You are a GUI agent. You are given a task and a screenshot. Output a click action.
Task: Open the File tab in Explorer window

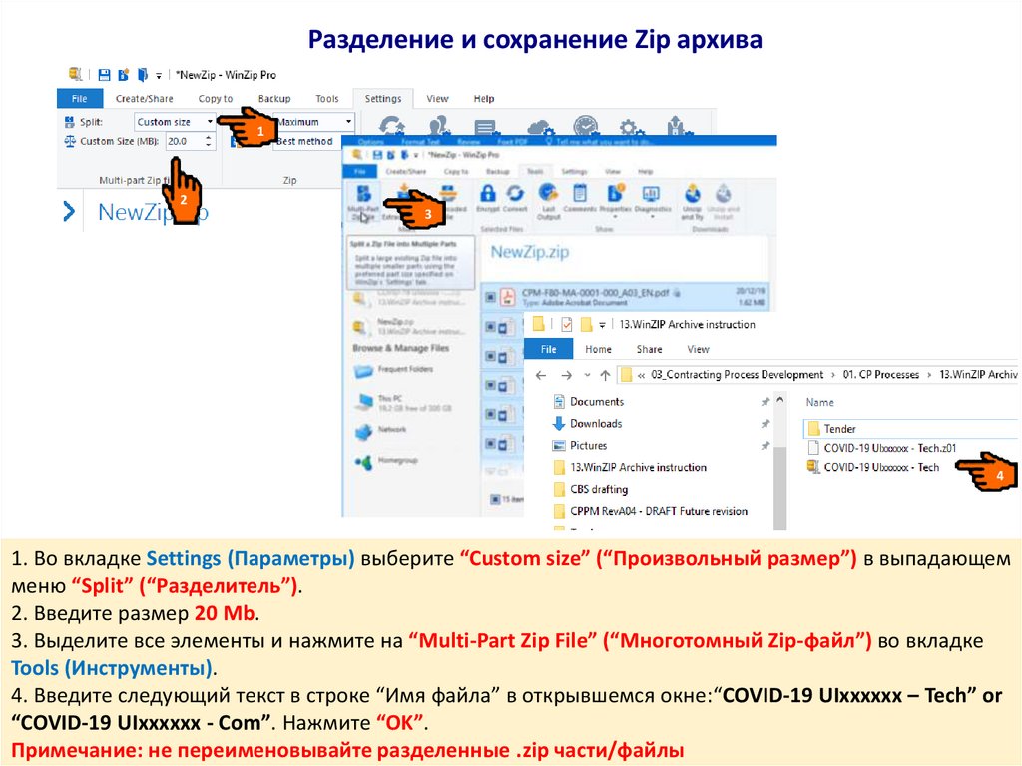tap(549, 350)
